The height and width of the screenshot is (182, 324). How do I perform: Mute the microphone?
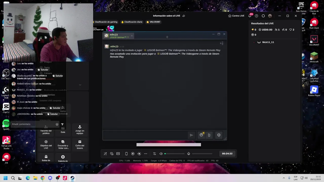click(x=189, y=154)
